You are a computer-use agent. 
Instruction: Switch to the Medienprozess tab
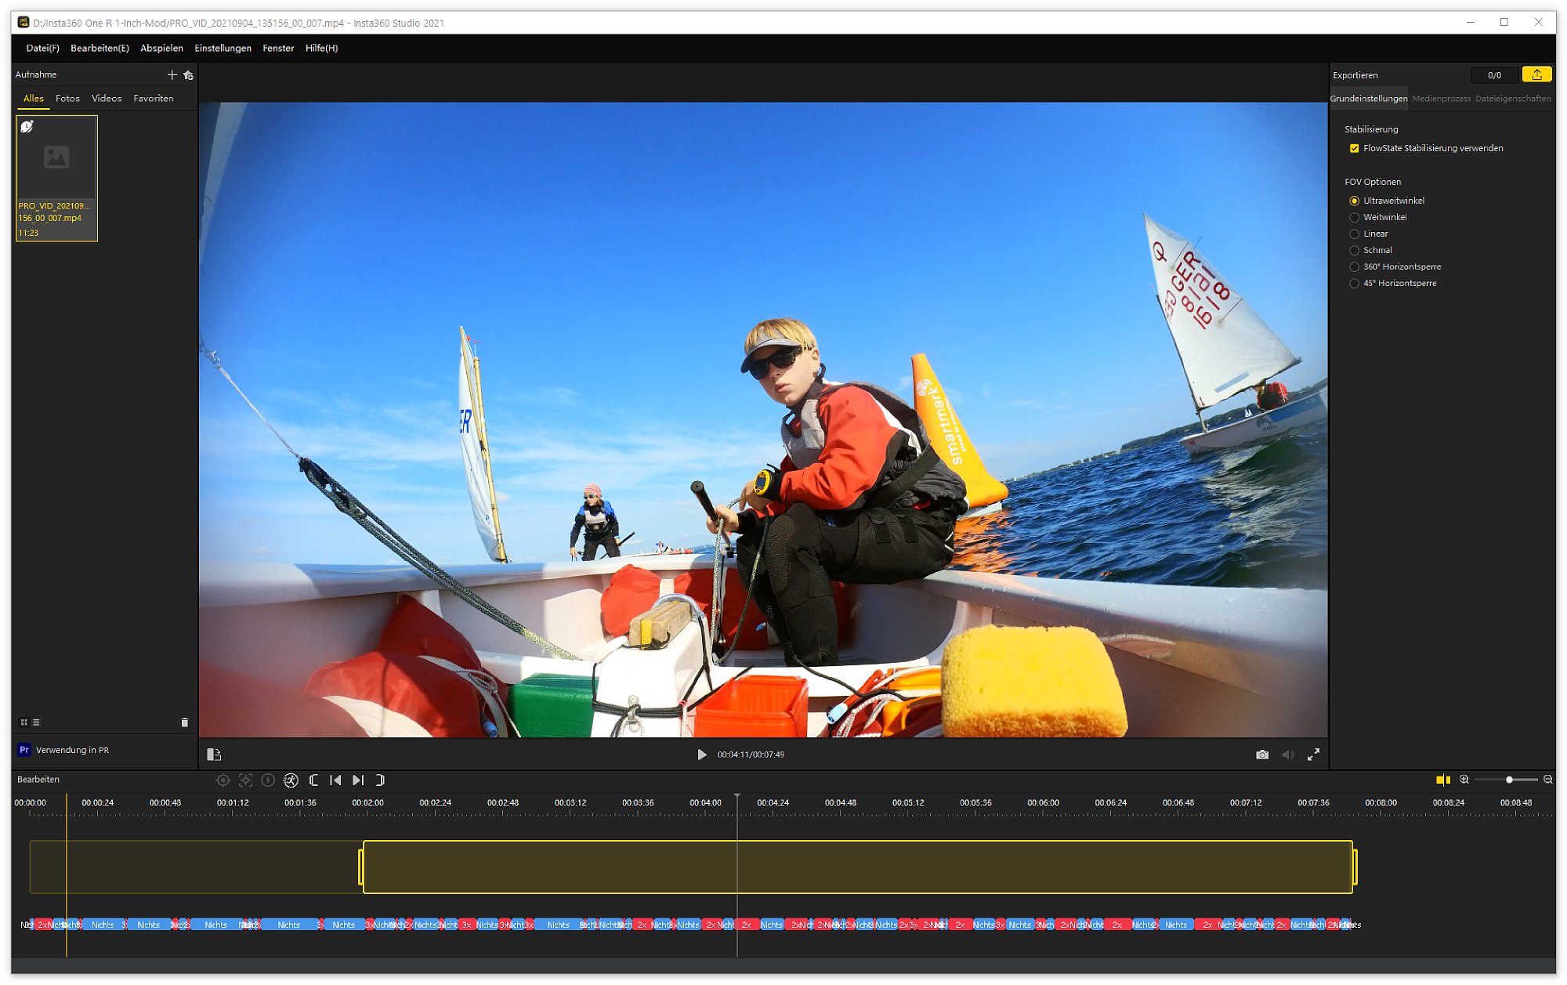pyautogui.click(x=1441, y=99)
